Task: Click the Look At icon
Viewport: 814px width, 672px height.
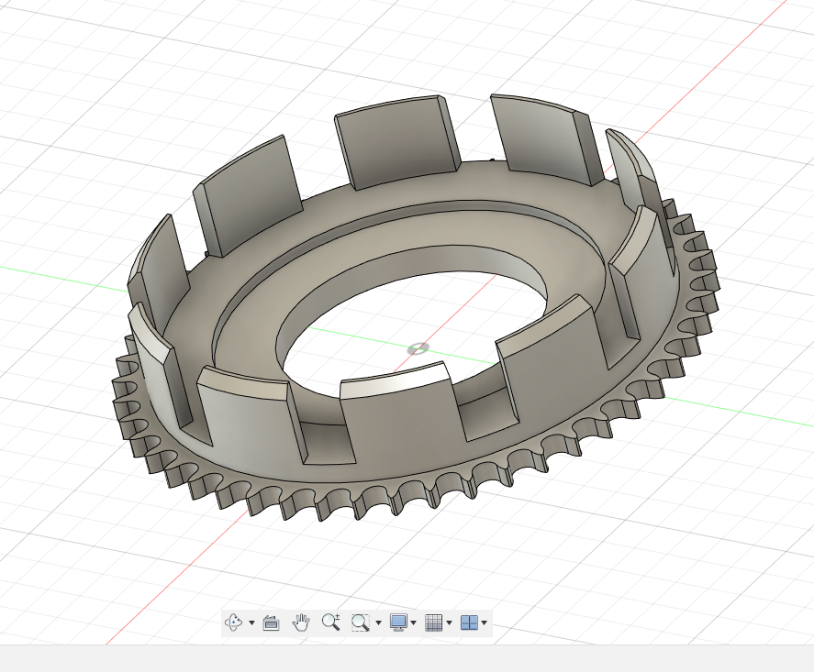Action: click(271, 622)
